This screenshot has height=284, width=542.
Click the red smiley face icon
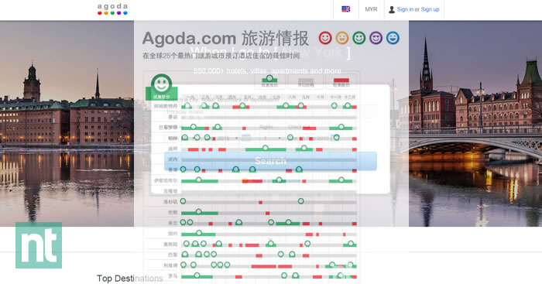click(325, 38)
